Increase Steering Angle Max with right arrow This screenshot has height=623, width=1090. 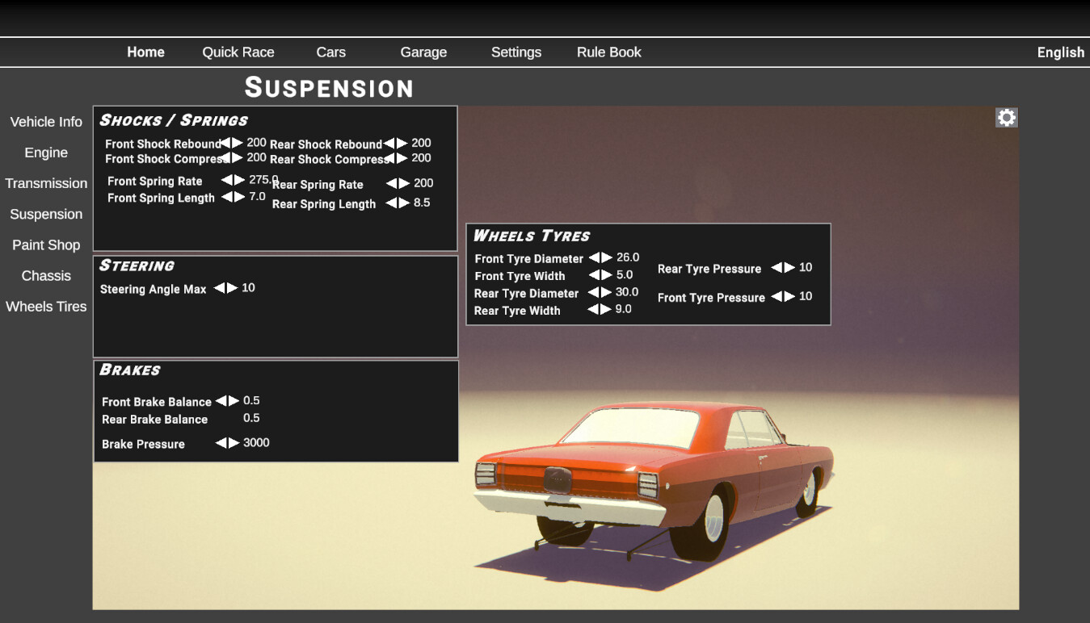[x=233, y=288]
